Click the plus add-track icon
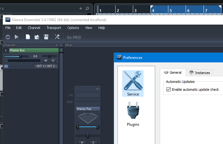The width and height of the screenshot is (223, 144). tap(81, 9)
